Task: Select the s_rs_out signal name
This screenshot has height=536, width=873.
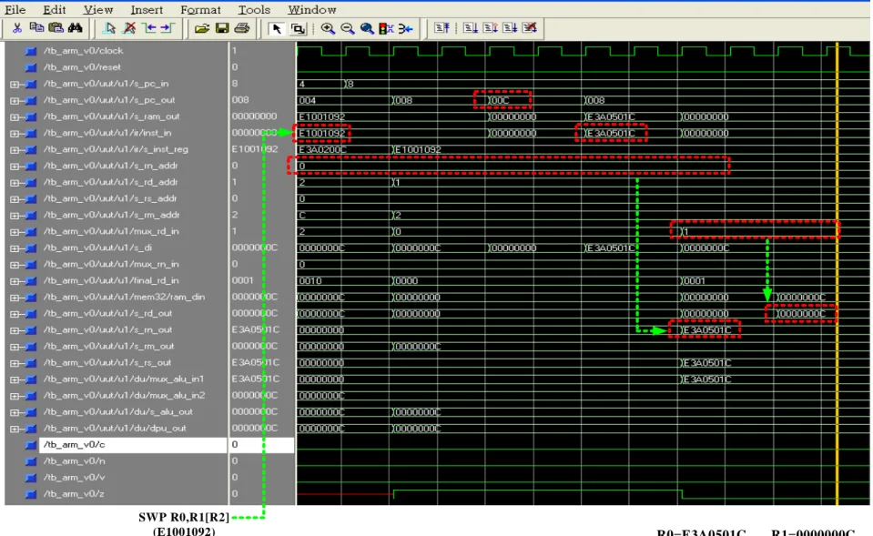Action: [x=107, y=363]
